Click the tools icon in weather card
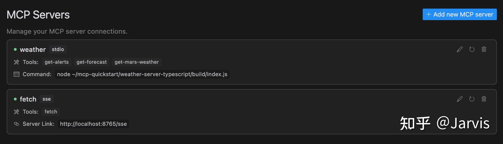 16,62
